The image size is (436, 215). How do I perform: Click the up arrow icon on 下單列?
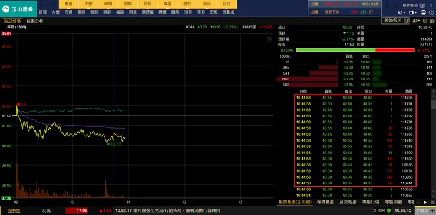pyautogui.click(x=431, y=211)
